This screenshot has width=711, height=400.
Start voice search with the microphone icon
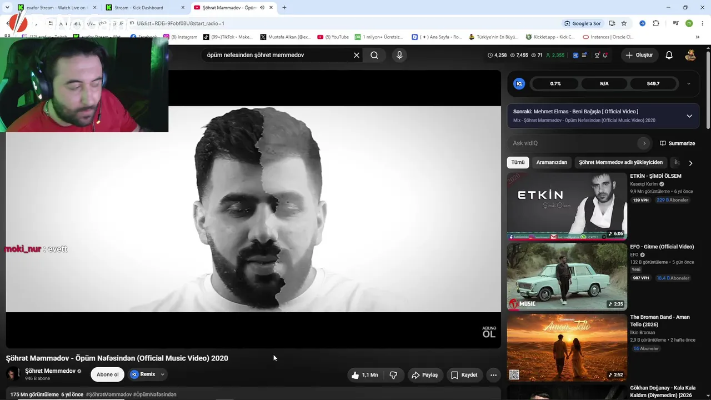coord(399,55)
